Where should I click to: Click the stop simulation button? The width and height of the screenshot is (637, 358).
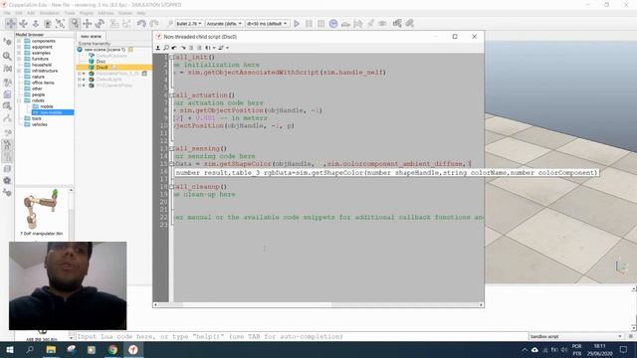point(320,24)
